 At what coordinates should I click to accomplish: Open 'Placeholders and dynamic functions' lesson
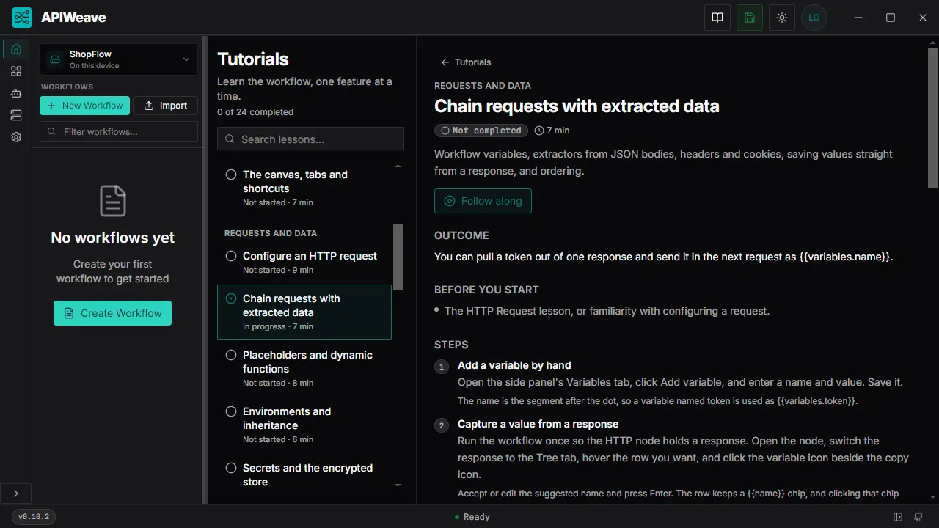point(304,370)
